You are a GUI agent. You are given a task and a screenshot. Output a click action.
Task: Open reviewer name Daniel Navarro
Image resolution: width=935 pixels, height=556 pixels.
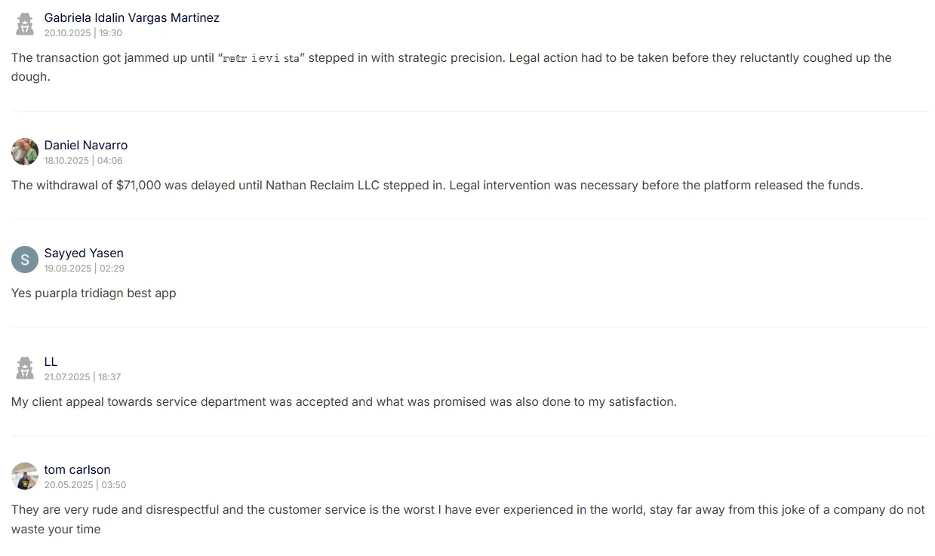(86, 145)
